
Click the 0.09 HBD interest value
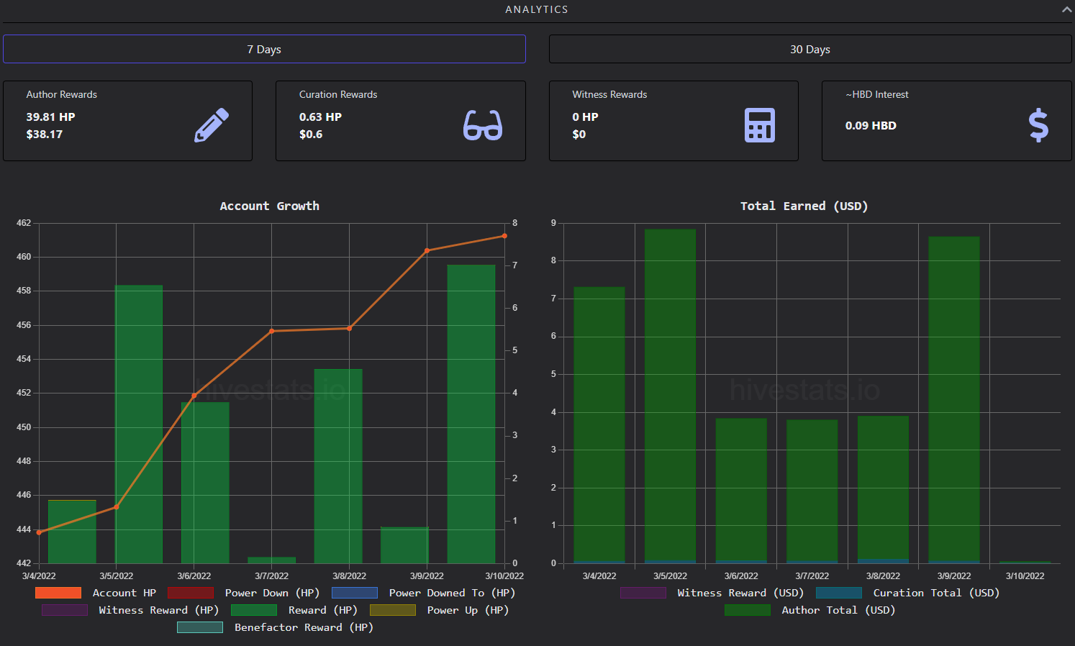871,125
